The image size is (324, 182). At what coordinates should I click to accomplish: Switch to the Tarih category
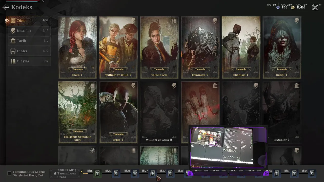29,41
